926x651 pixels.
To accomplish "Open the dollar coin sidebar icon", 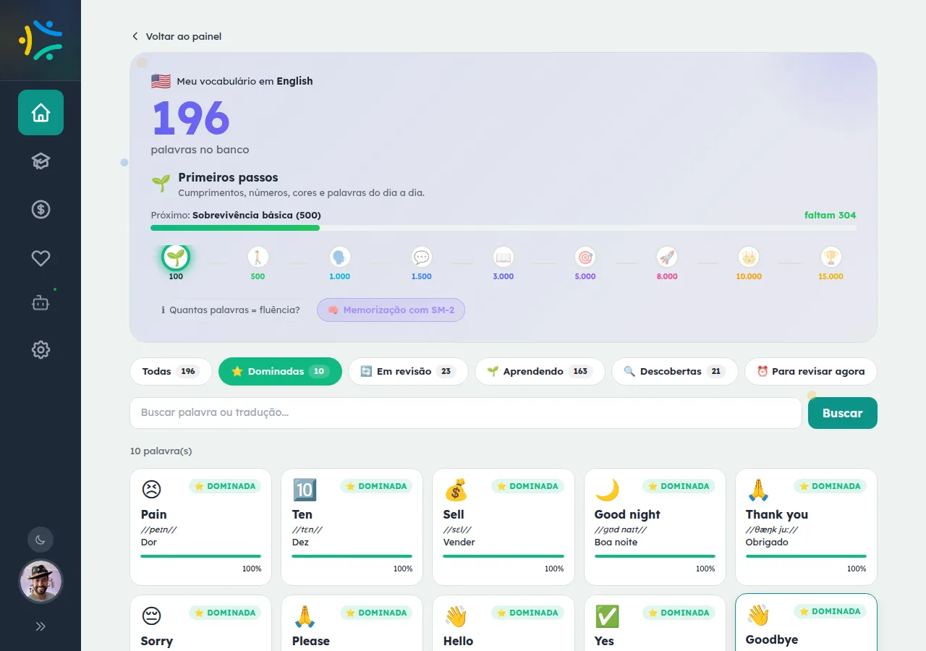I will point(41,209).
